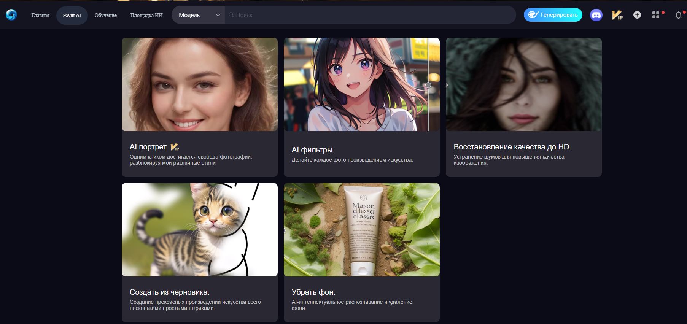Expand the Модель dropdown
Screen dimensions: 687x324
tap(198, 15)
